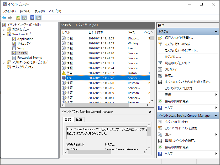The width and height of the screenshot is (220, 165).
Task: Collapse the システム actions section header
Action: coord(216,32)
